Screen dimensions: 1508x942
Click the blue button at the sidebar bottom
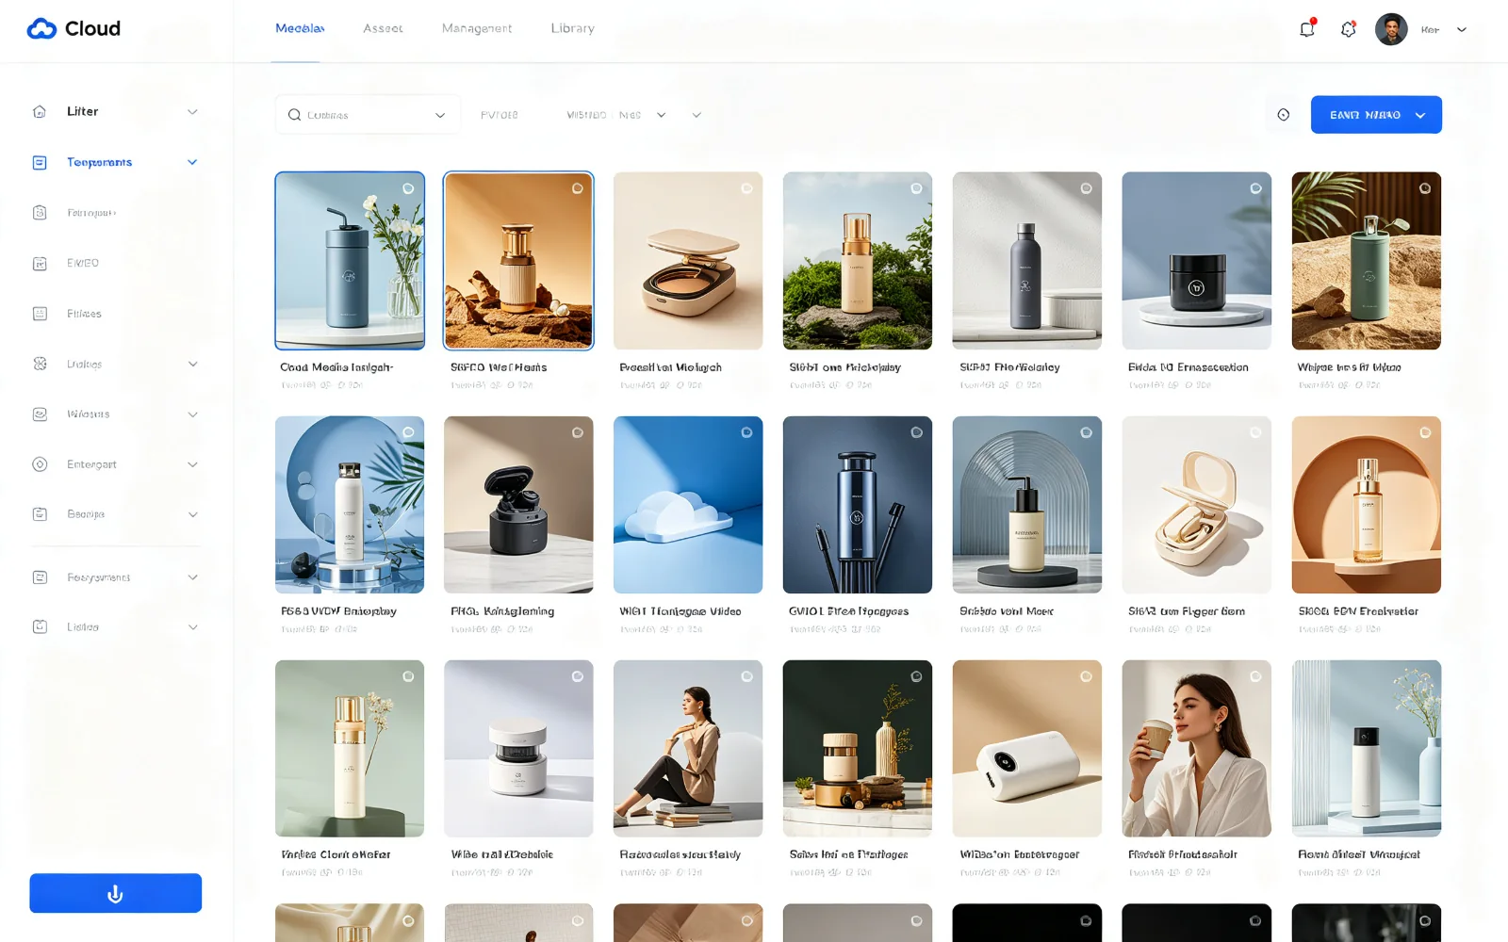coord(115,893)
